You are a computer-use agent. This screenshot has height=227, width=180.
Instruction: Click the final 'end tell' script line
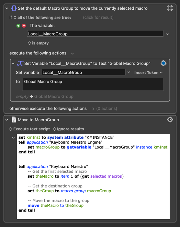coord(27,210)
